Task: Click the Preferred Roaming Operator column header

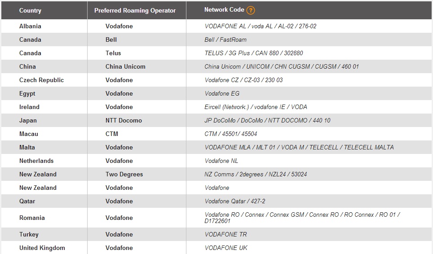Action: click(x=135, y=10)
